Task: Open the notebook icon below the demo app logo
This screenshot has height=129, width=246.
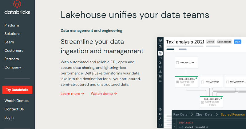Action: pyautogui.click(x=160, y=47)
